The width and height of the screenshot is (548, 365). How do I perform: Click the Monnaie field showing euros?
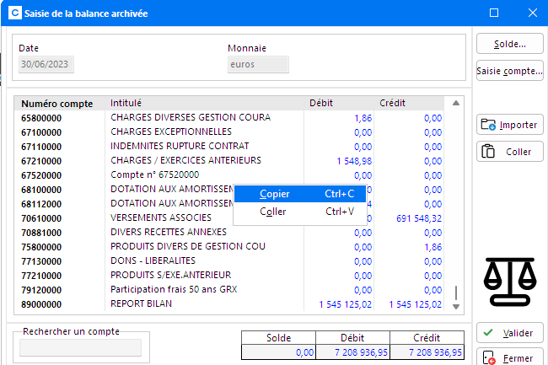[x=258, y=64]
